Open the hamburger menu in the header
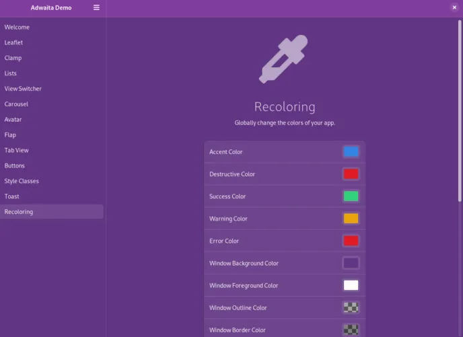Viewport: 463px width, 337px height. (x=96, y=7)
